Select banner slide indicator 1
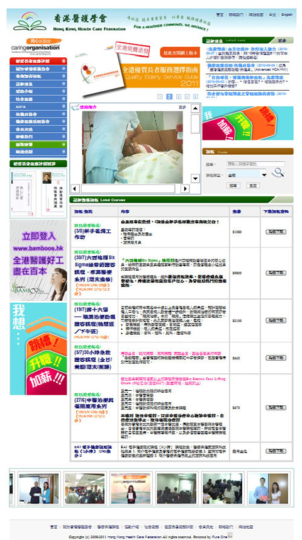The height and width of the screenshot is (540, 302). [x=160, y=97]
